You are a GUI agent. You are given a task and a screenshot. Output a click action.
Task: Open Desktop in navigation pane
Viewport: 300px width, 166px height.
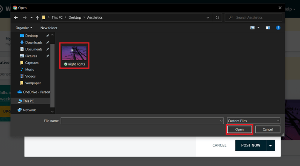click(x=31, y=36)
